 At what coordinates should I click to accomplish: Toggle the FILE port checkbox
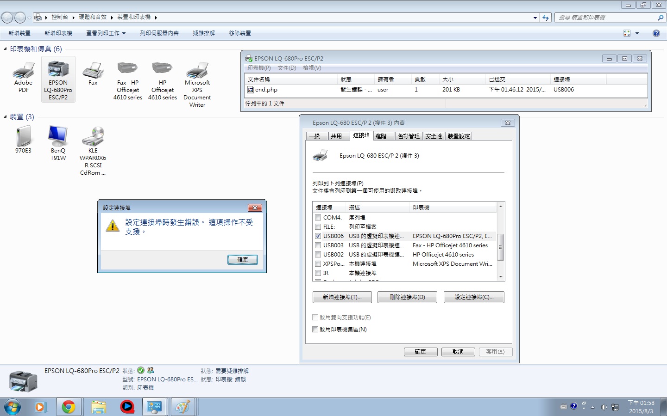(318, 226)
